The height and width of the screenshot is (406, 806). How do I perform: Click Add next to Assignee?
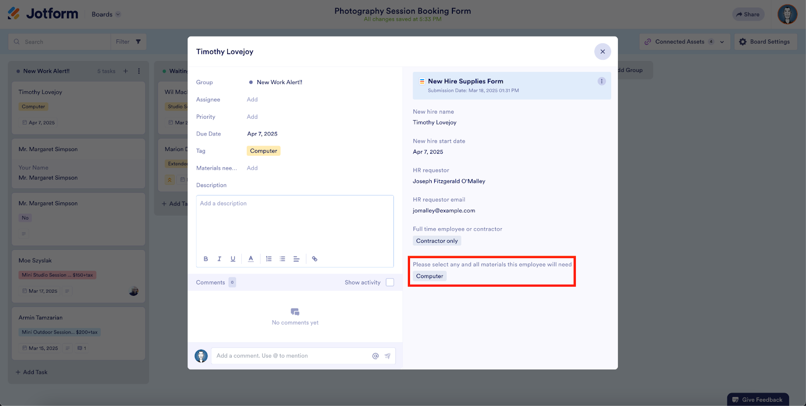(252, 100)
